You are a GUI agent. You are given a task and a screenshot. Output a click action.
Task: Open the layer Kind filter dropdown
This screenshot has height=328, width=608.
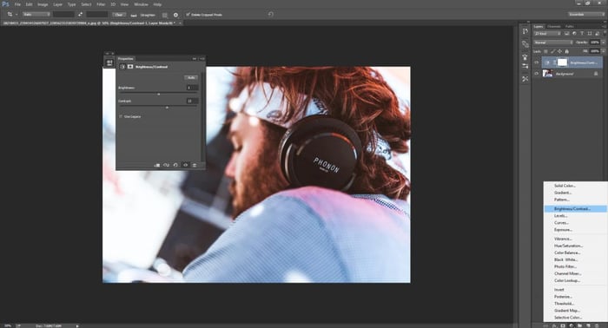[547, 34]
